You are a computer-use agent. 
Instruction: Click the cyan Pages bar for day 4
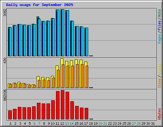pyautogui.click(x=25, y=40)
